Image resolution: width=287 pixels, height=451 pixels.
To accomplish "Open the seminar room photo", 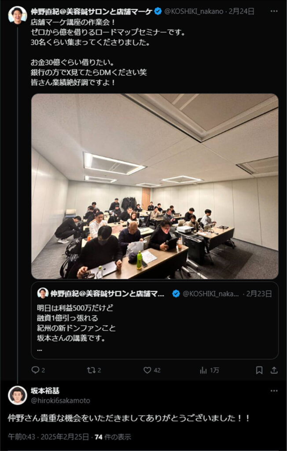I will point(155,186).
